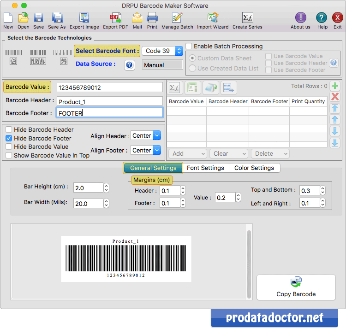Viewport: 346px width, 328px height.
Task: Click the Barcode Header input field
Action: (x=110, y=101)
